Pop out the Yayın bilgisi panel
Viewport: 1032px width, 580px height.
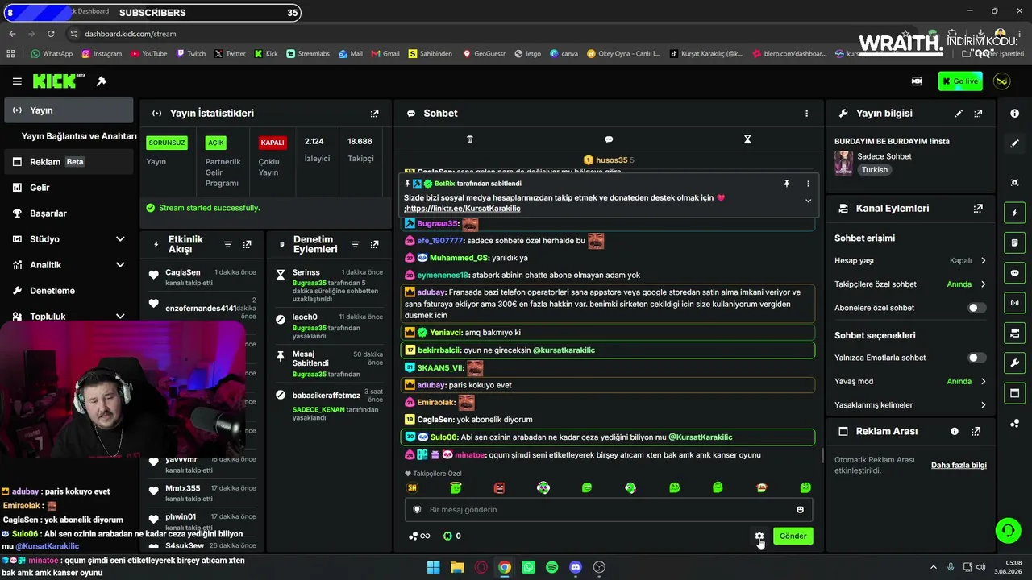click(978, 114)
